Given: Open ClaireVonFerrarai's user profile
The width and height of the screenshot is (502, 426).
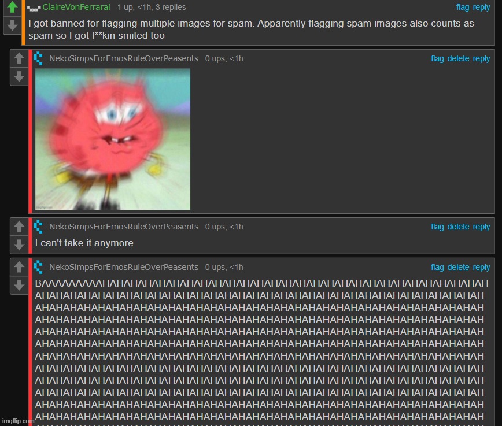Looking at the screenshot, I should [76, 7].
